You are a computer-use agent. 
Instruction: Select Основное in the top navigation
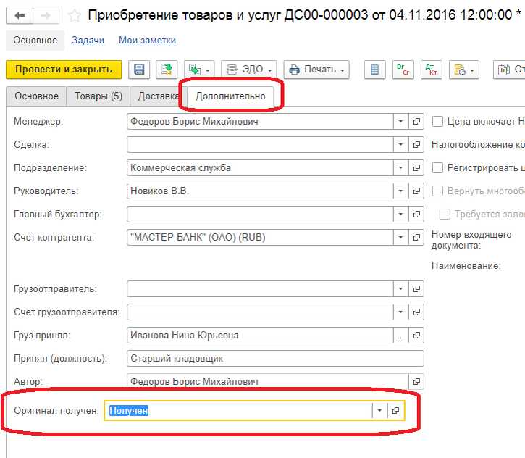coord(35,41)
